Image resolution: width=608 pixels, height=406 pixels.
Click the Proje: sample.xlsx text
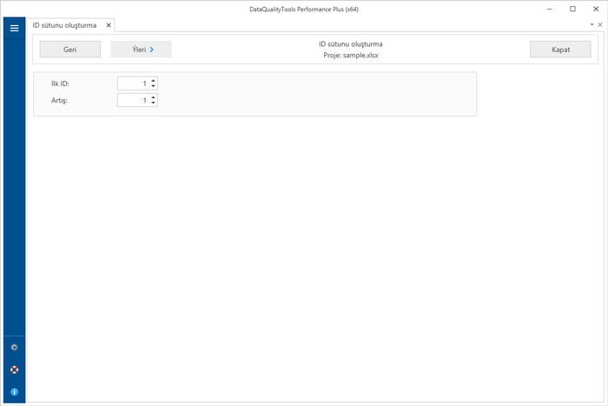pyautogui.click(x=351, y=55)
